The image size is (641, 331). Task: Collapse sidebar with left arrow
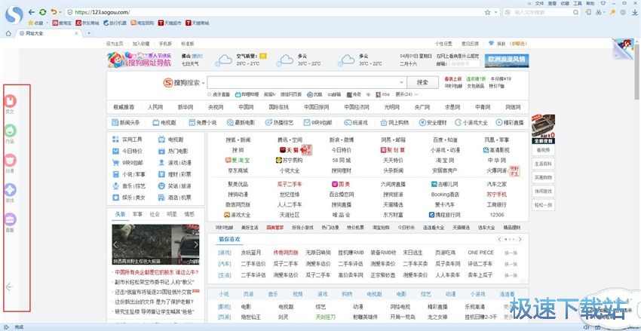pyautogui.click(x=9, y=287)
